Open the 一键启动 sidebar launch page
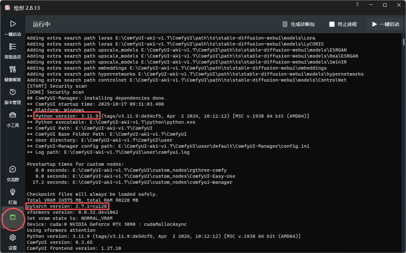This screenshot has width=406, height=253. 13,28
